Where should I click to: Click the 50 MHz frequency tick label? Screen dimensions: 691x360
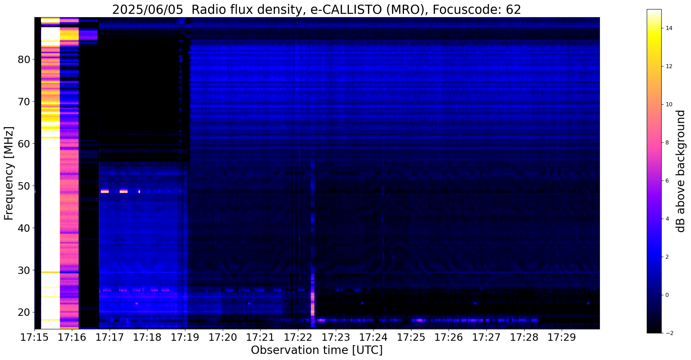tap(24, 186)
